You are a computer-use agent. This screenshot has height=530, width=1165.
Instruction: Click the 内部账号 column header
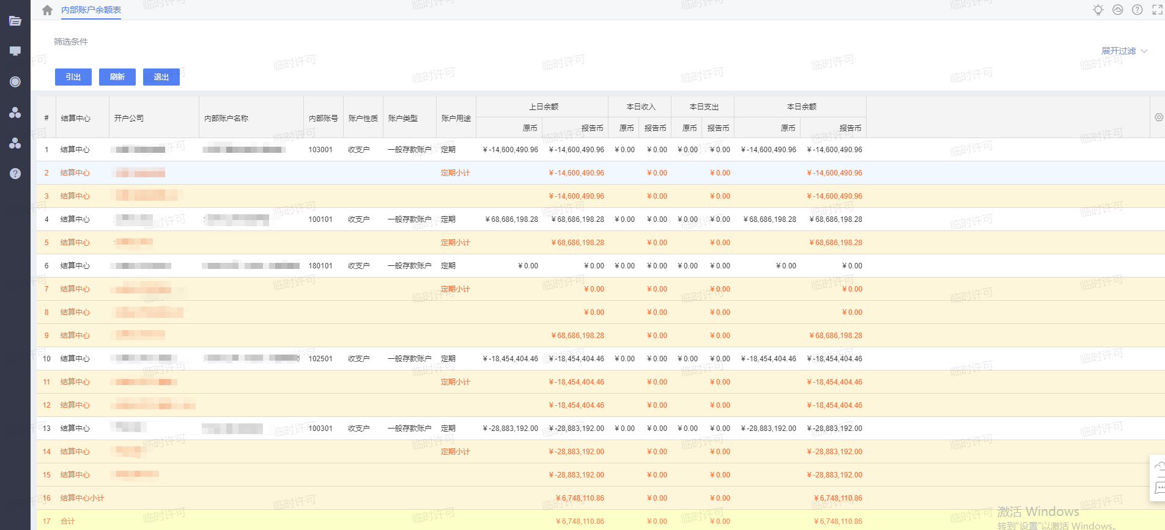324,118
